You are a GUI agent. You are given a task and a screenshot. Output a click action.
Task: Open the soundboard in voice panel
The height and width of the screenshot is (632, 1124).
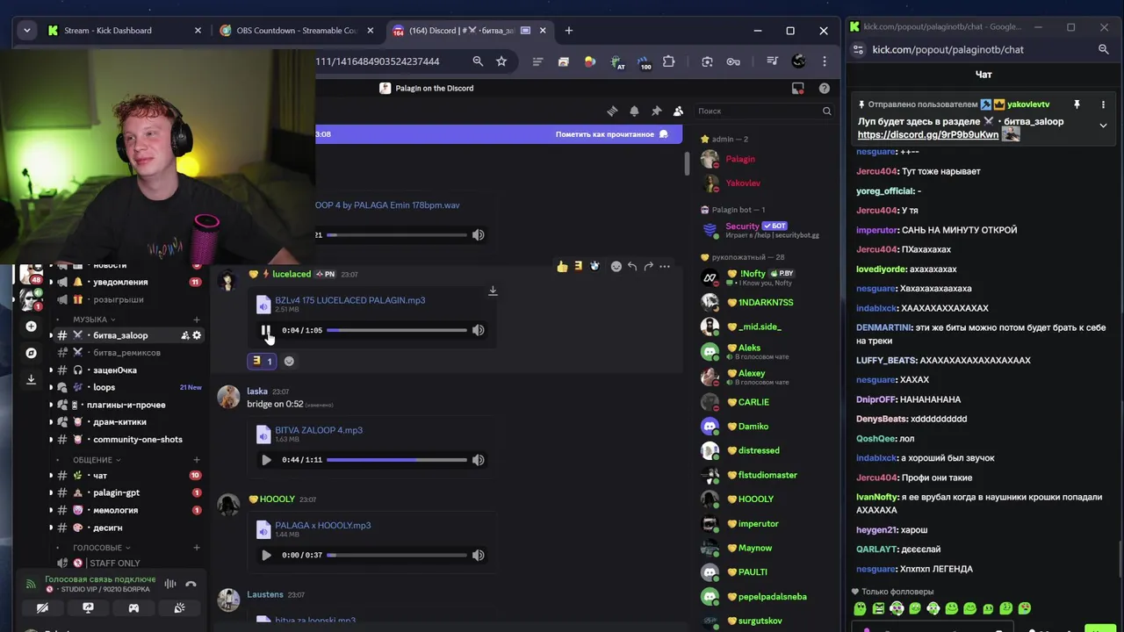click(179, 607)
